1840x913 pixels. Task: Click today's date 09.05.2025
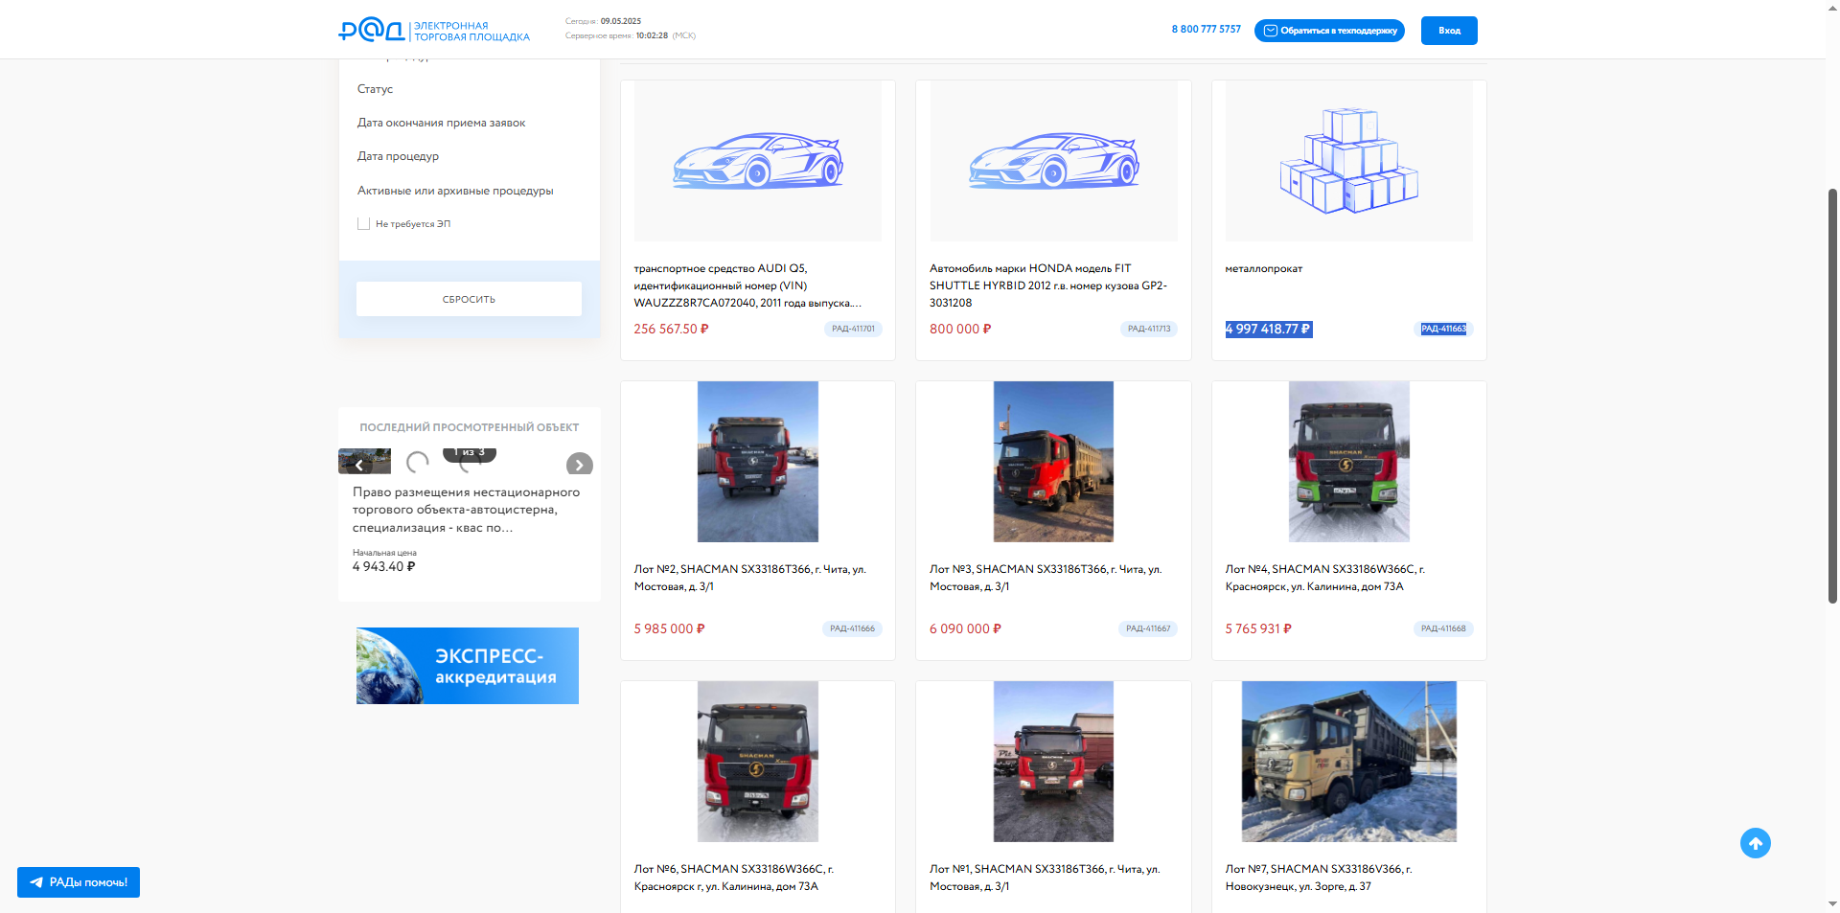click(x=621, y=21)
